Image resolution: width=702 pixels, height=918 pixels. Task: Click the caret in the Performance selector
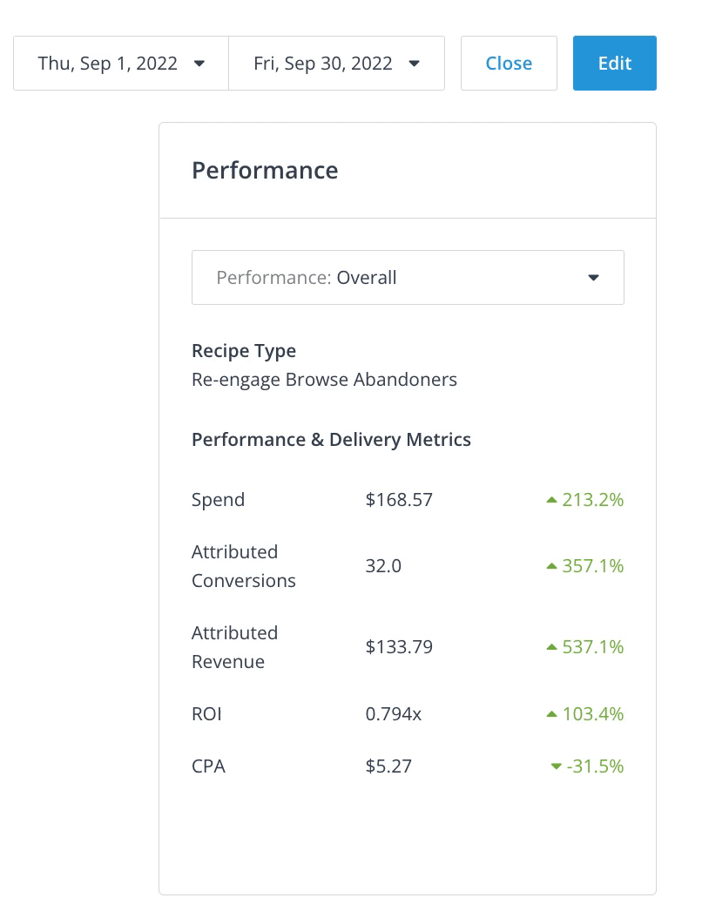[x=594, y=278]
